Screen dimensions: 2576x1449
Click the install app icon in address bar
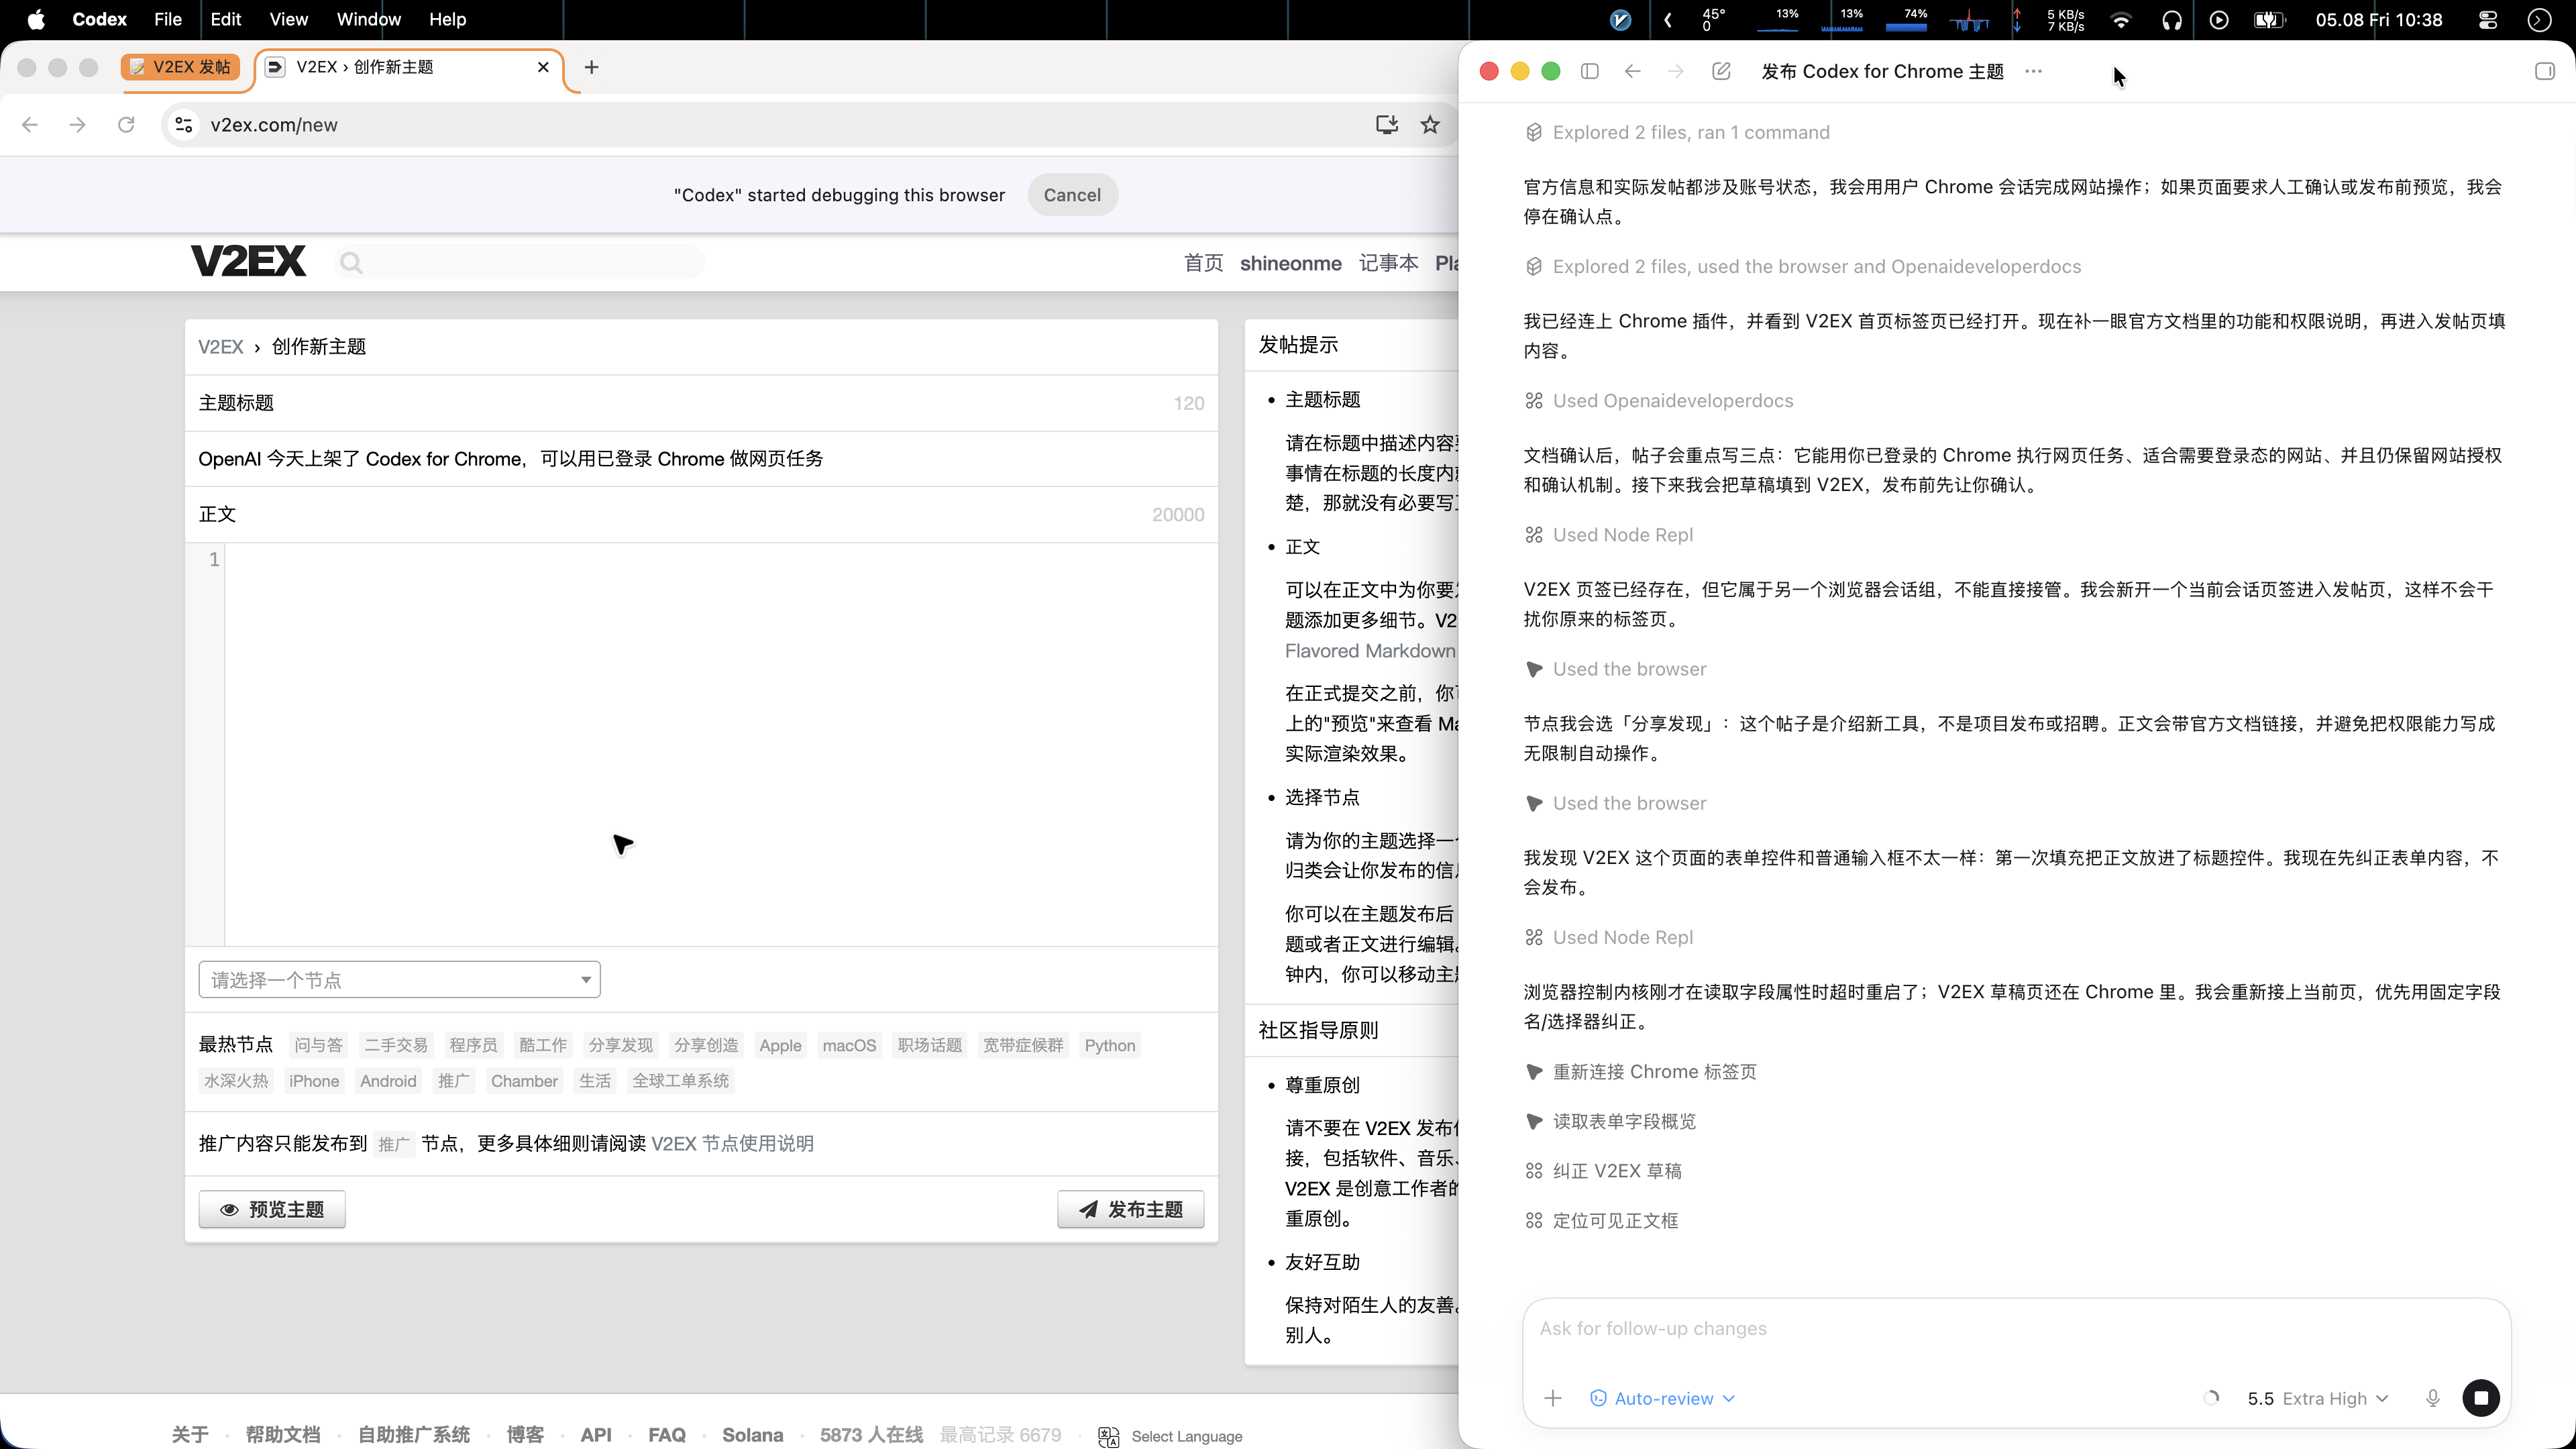[x=1387, y=124]
